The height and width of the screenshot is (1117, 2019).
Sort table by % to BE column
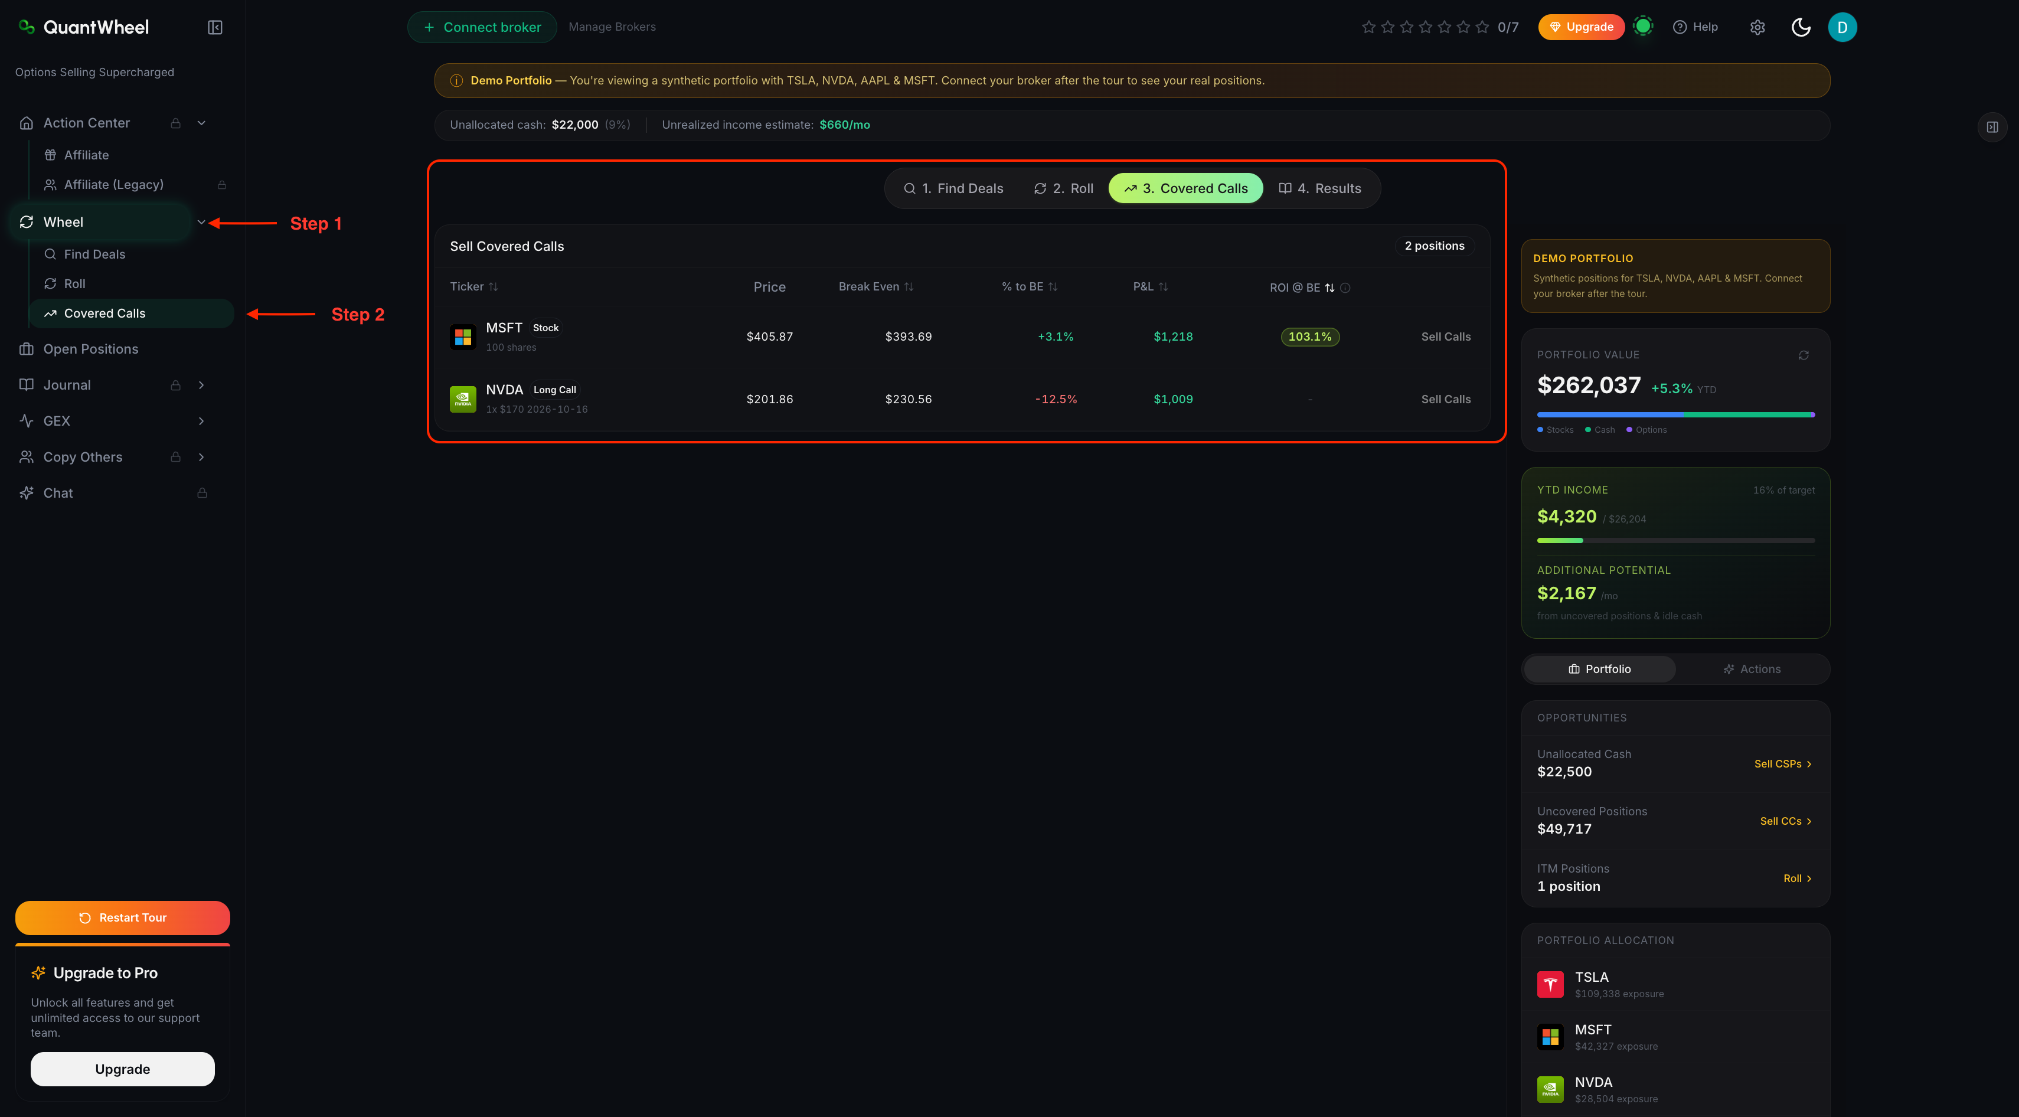1029,287
